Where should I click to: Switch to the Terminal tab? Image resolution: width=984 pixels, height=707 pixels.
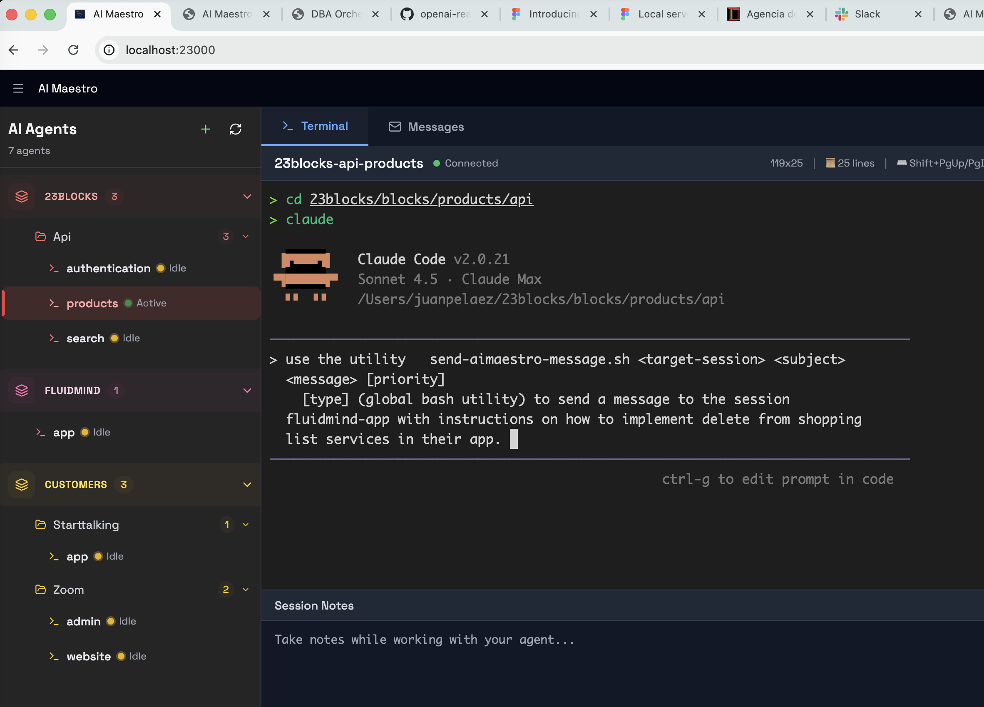(315, 126)
